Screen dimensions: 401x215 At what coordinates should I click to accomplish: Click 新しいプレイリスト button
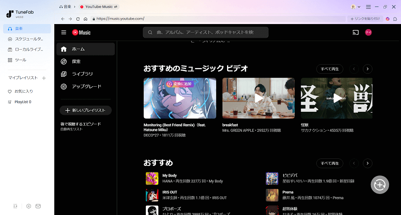click(x=86, y=110)
